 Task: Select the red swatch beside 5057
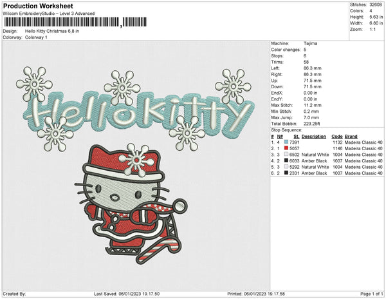pyautogui.click(x=286, y=148)
